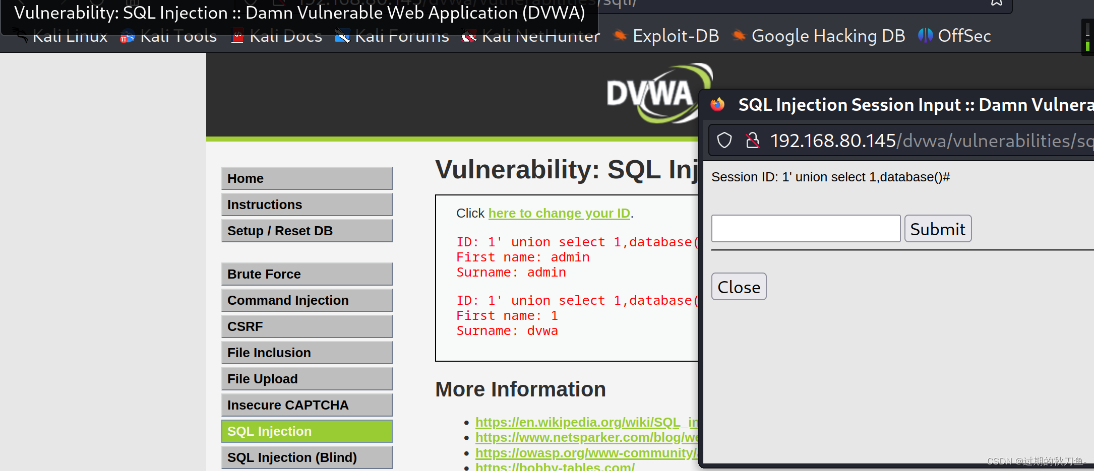This screenshot has width=1094, height=471.
Task: Open the File Inclusion page
Action: (x=307, y=353)
